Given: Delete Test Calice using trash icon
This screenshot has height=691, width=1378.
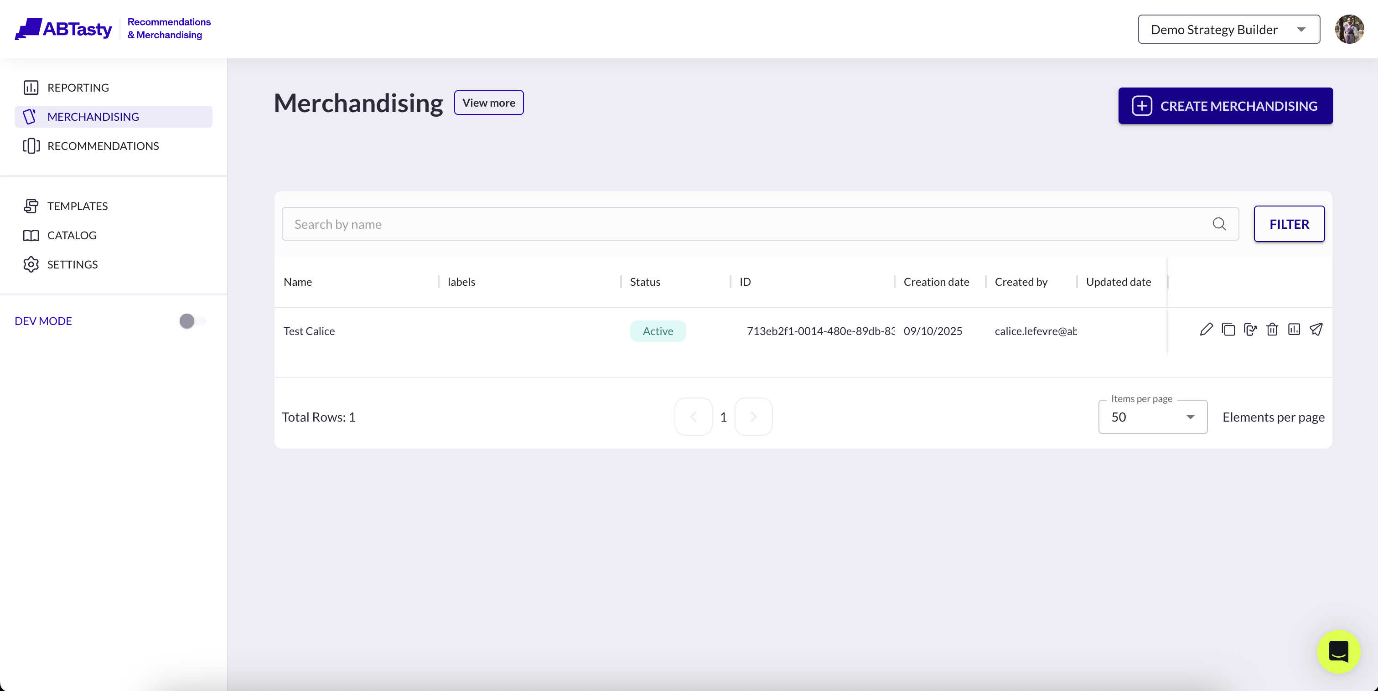Looking at the screenshot, I should coord(1272,330).
